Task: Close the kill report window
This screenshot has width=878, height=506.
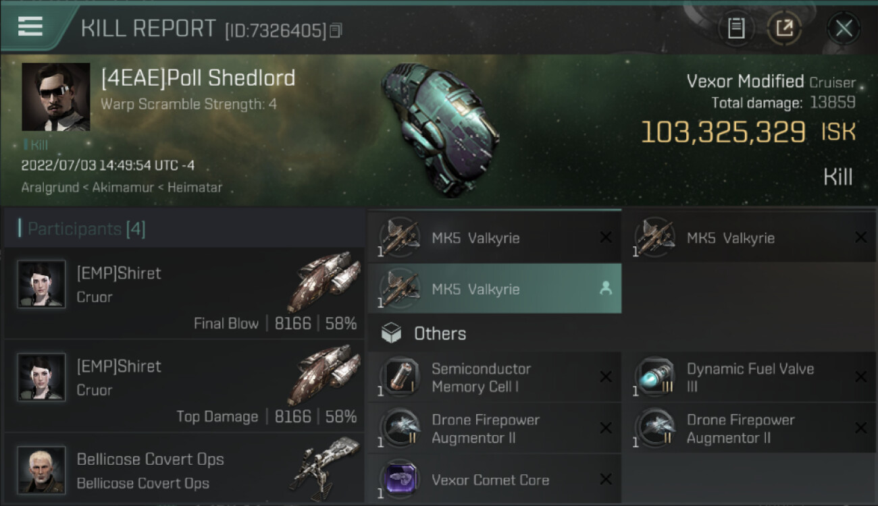Action: pos(844,28)
